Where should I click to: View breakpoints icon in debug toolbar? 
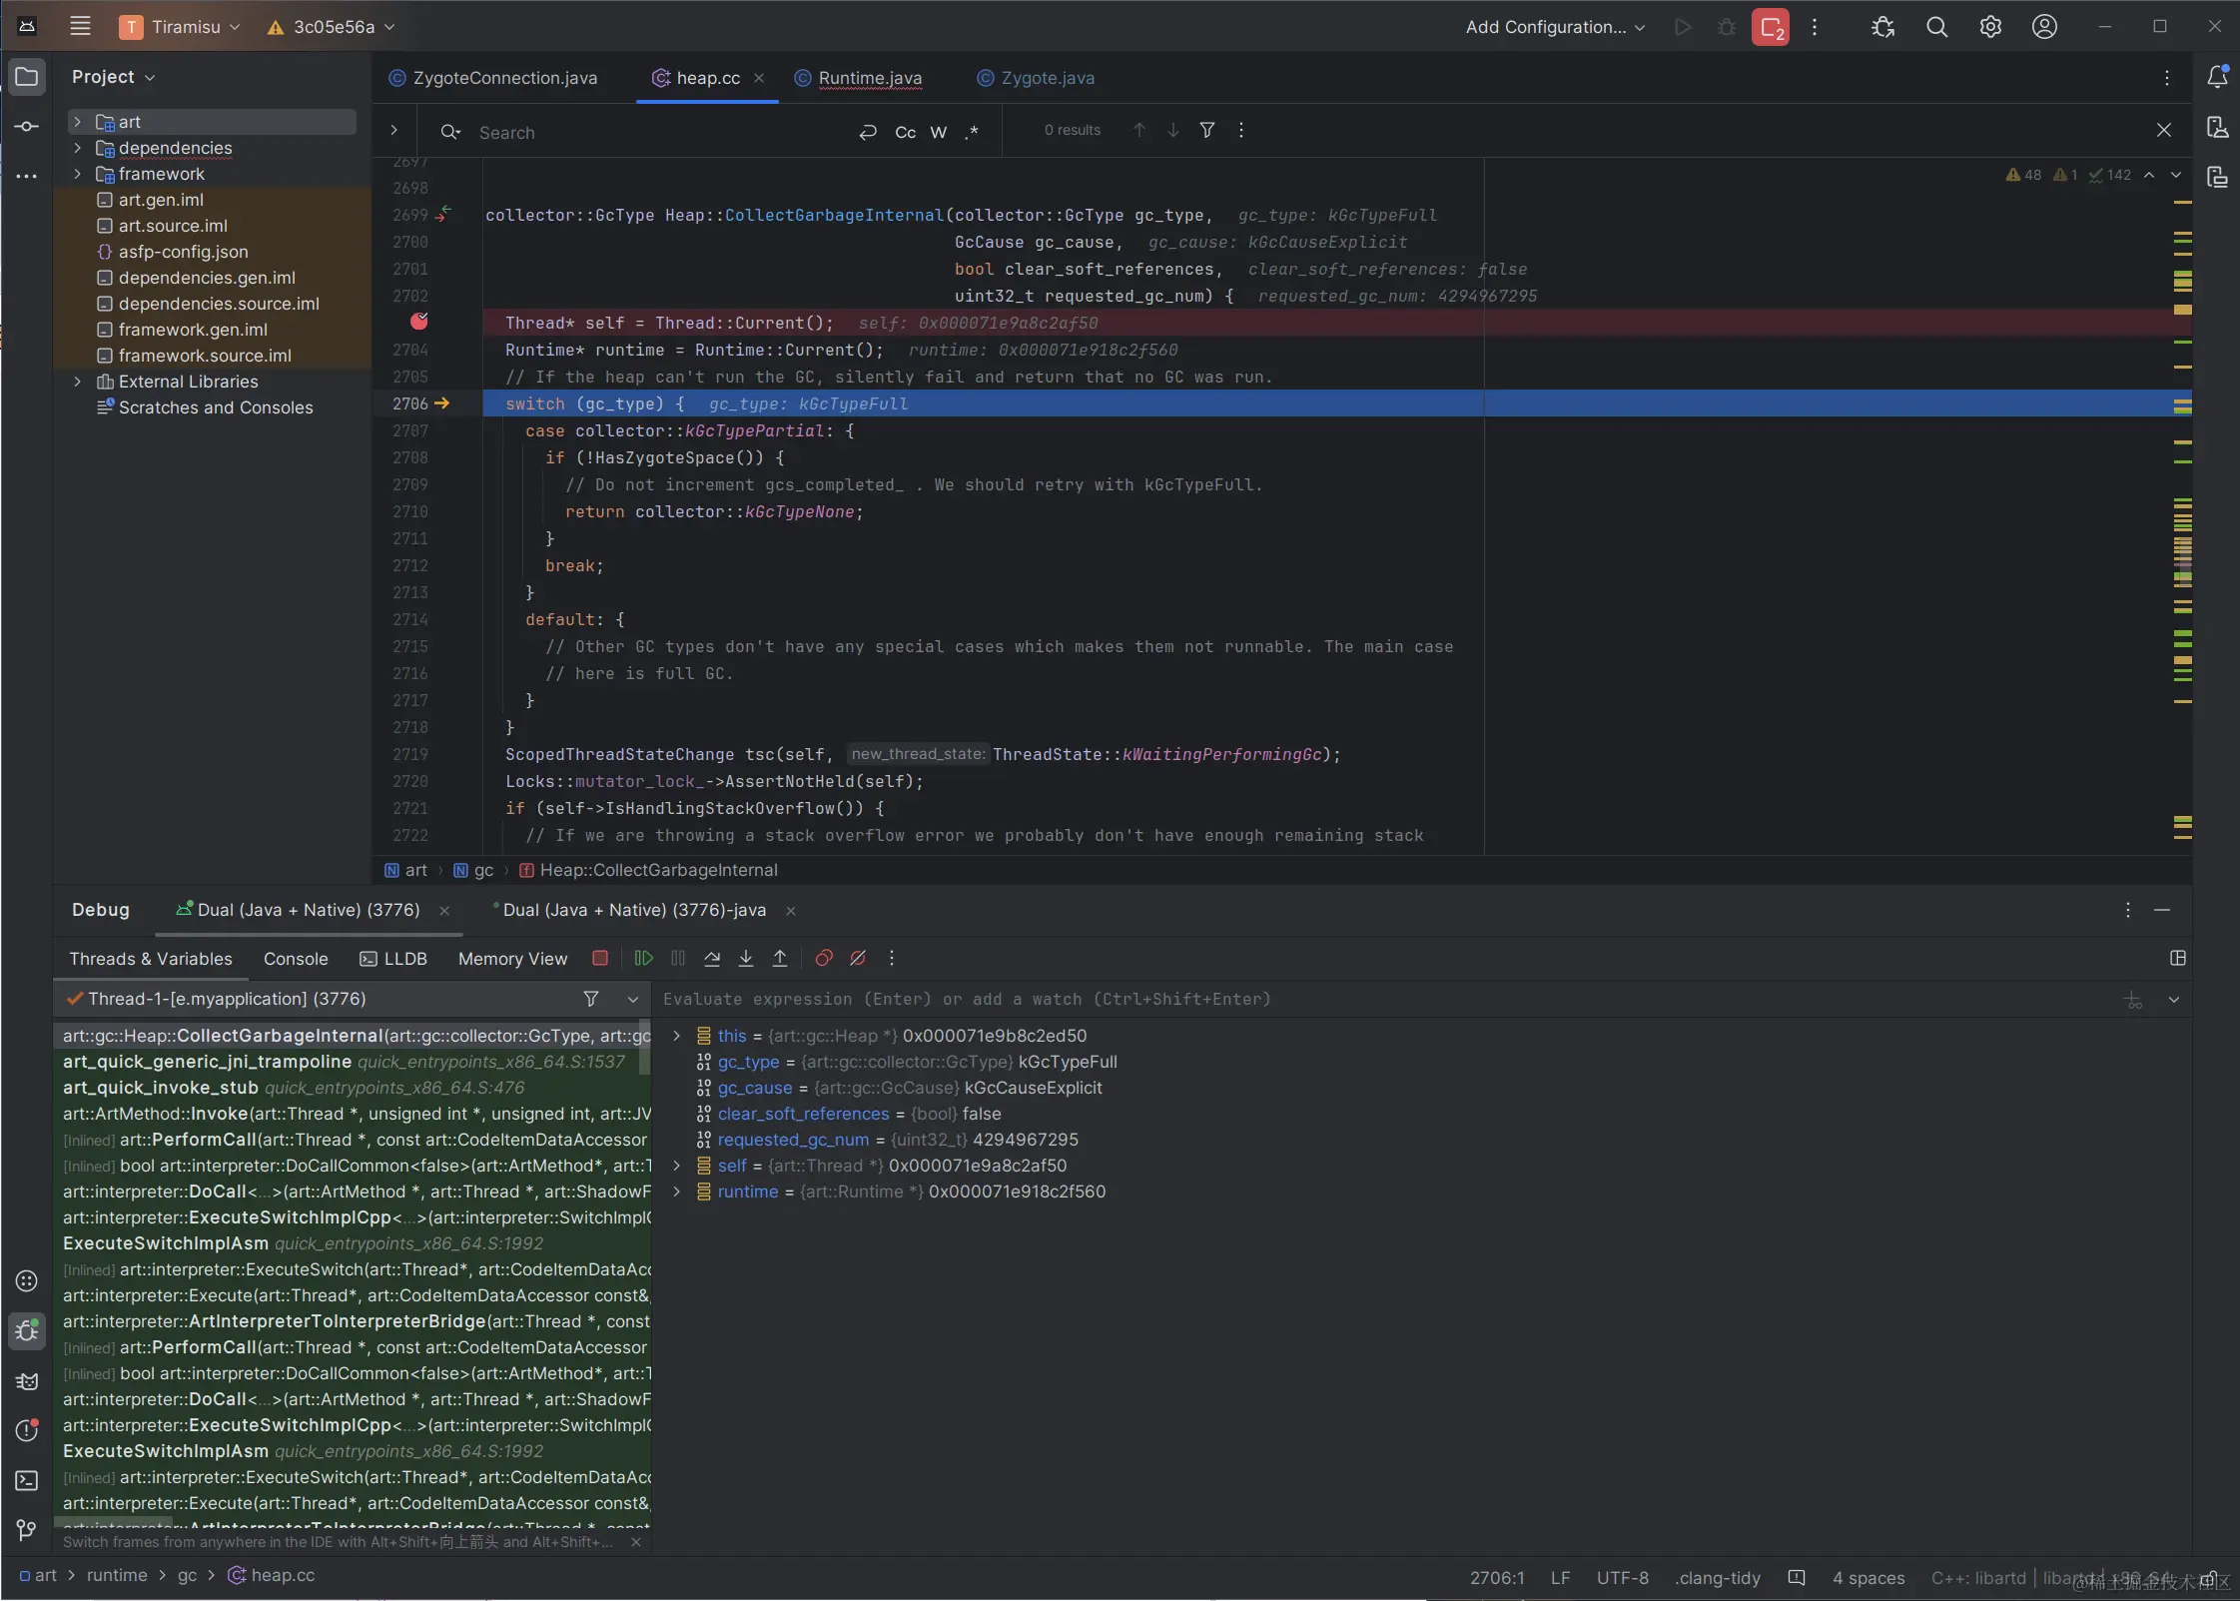coord(824,958)
